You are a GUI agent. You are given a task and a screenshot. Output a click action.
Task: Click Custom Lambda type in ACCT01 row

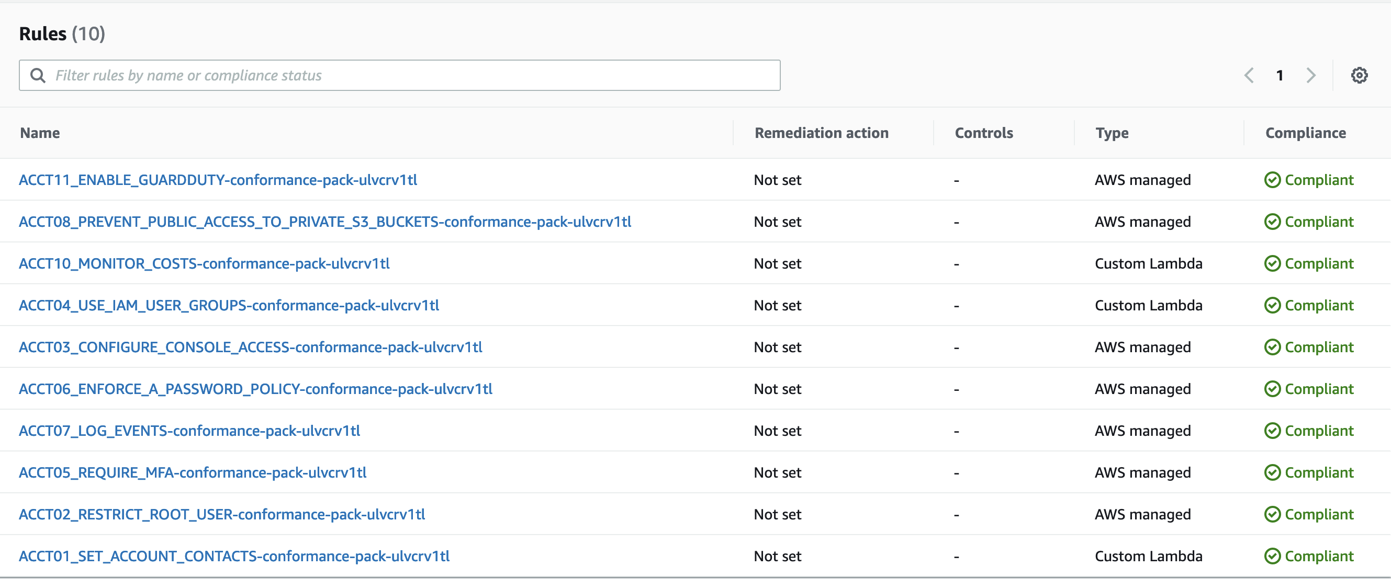tap(1149, 557)
